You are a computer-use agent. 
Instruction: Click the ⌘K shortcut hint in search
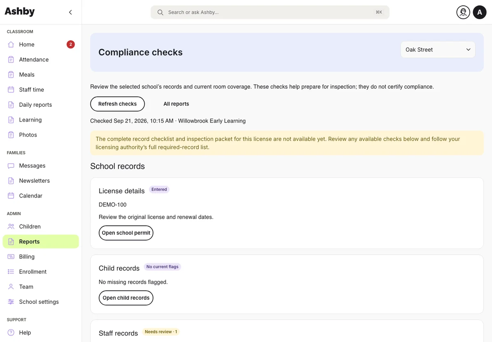pyautogui.click(x=379, y=12)
